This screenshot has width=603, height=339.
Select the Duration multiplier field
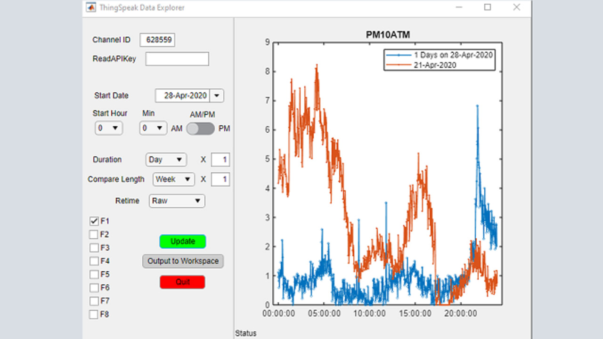click(220, 160)
